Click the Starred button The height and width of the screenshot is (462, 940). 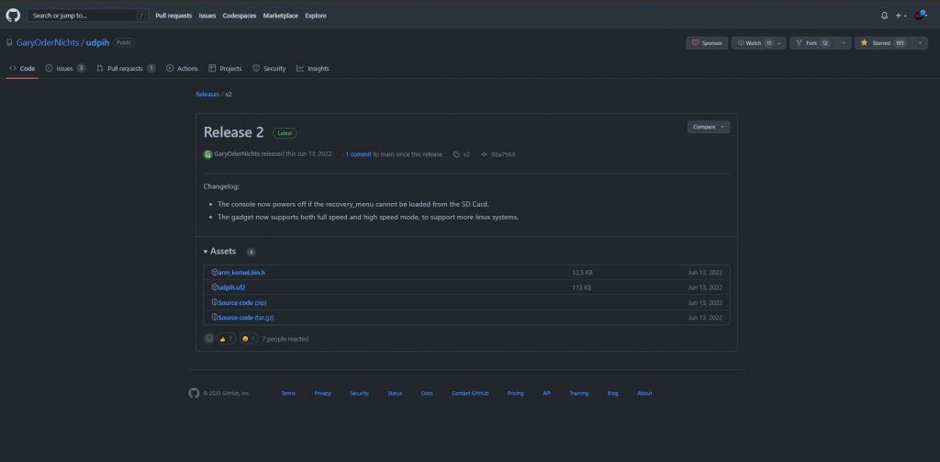click(x=882, y=43)
